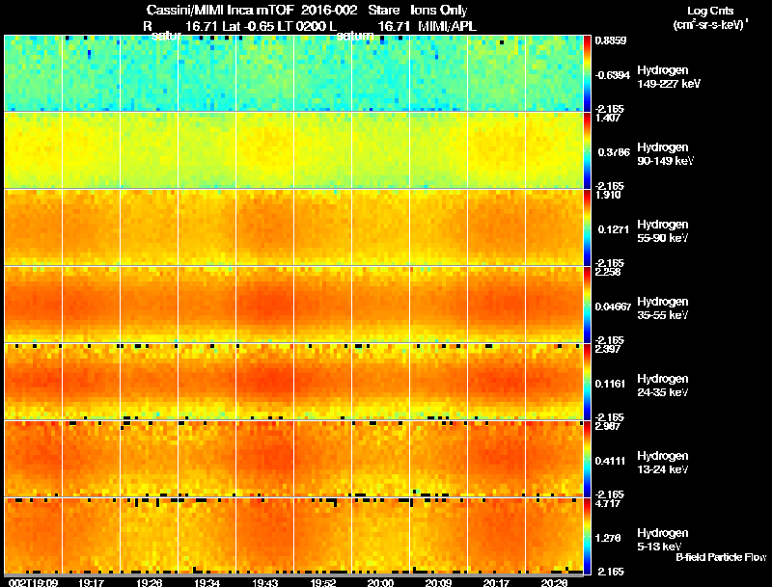This screenshot has height=587, width=772.
Task: Select the 149-227 keV image above 19:09
Action: (34, 73)
